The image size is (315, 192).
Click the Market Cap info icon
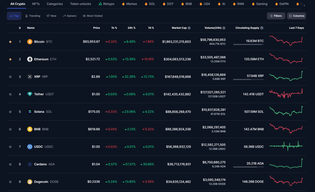(189, 28)
